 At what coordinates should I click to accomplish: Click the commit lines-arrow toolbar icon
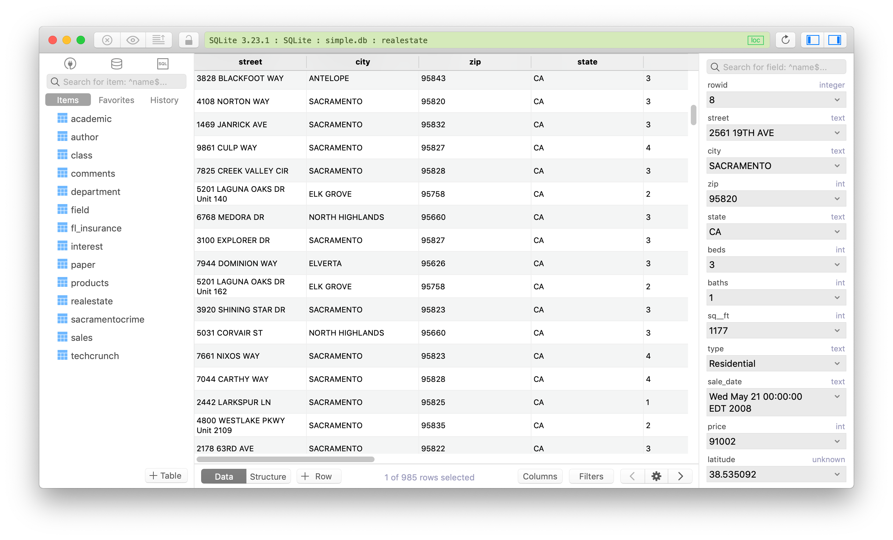[158, 40]
